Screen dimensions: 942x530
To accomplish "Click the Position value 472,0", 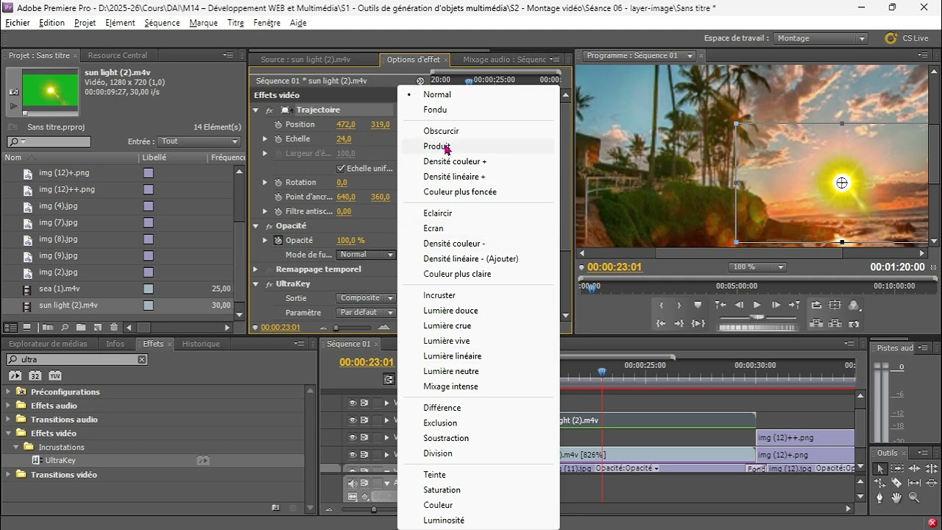I will [346, 124].
